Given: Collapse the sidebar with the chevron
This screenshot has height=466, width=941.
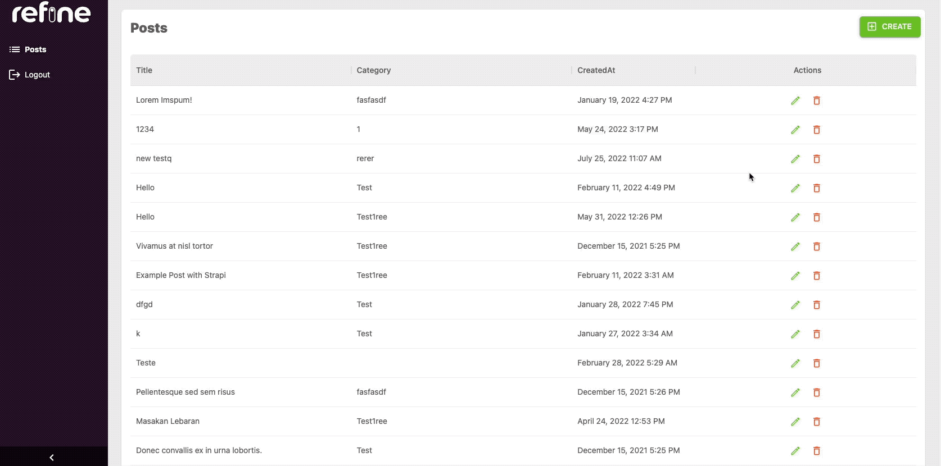Looking at the screenshot, I should pyautogui.click(x=52, y=457).
